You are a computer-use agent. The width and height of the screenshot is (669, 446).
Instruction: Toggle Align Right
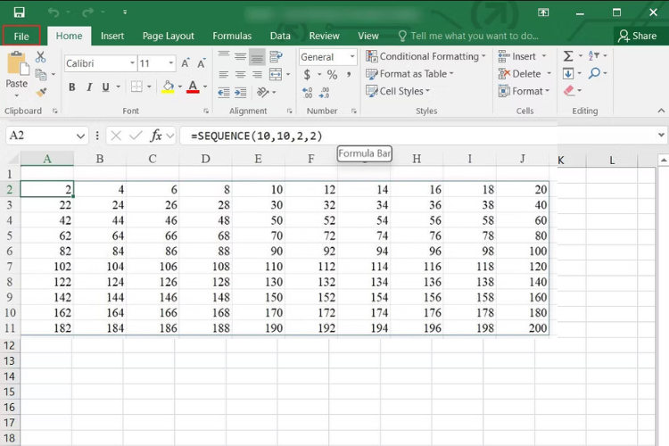point(257,75)
